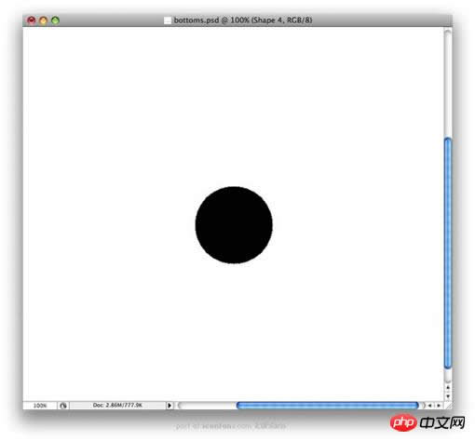Click the vertical scrollbar's down arrow
Image resolution: width=475 pixels, height=441 pixels.
tap(448, 396)
